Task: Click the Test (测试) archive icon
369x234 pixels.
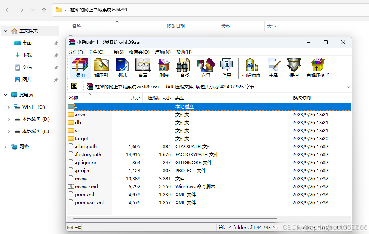Action: (122, 68)
